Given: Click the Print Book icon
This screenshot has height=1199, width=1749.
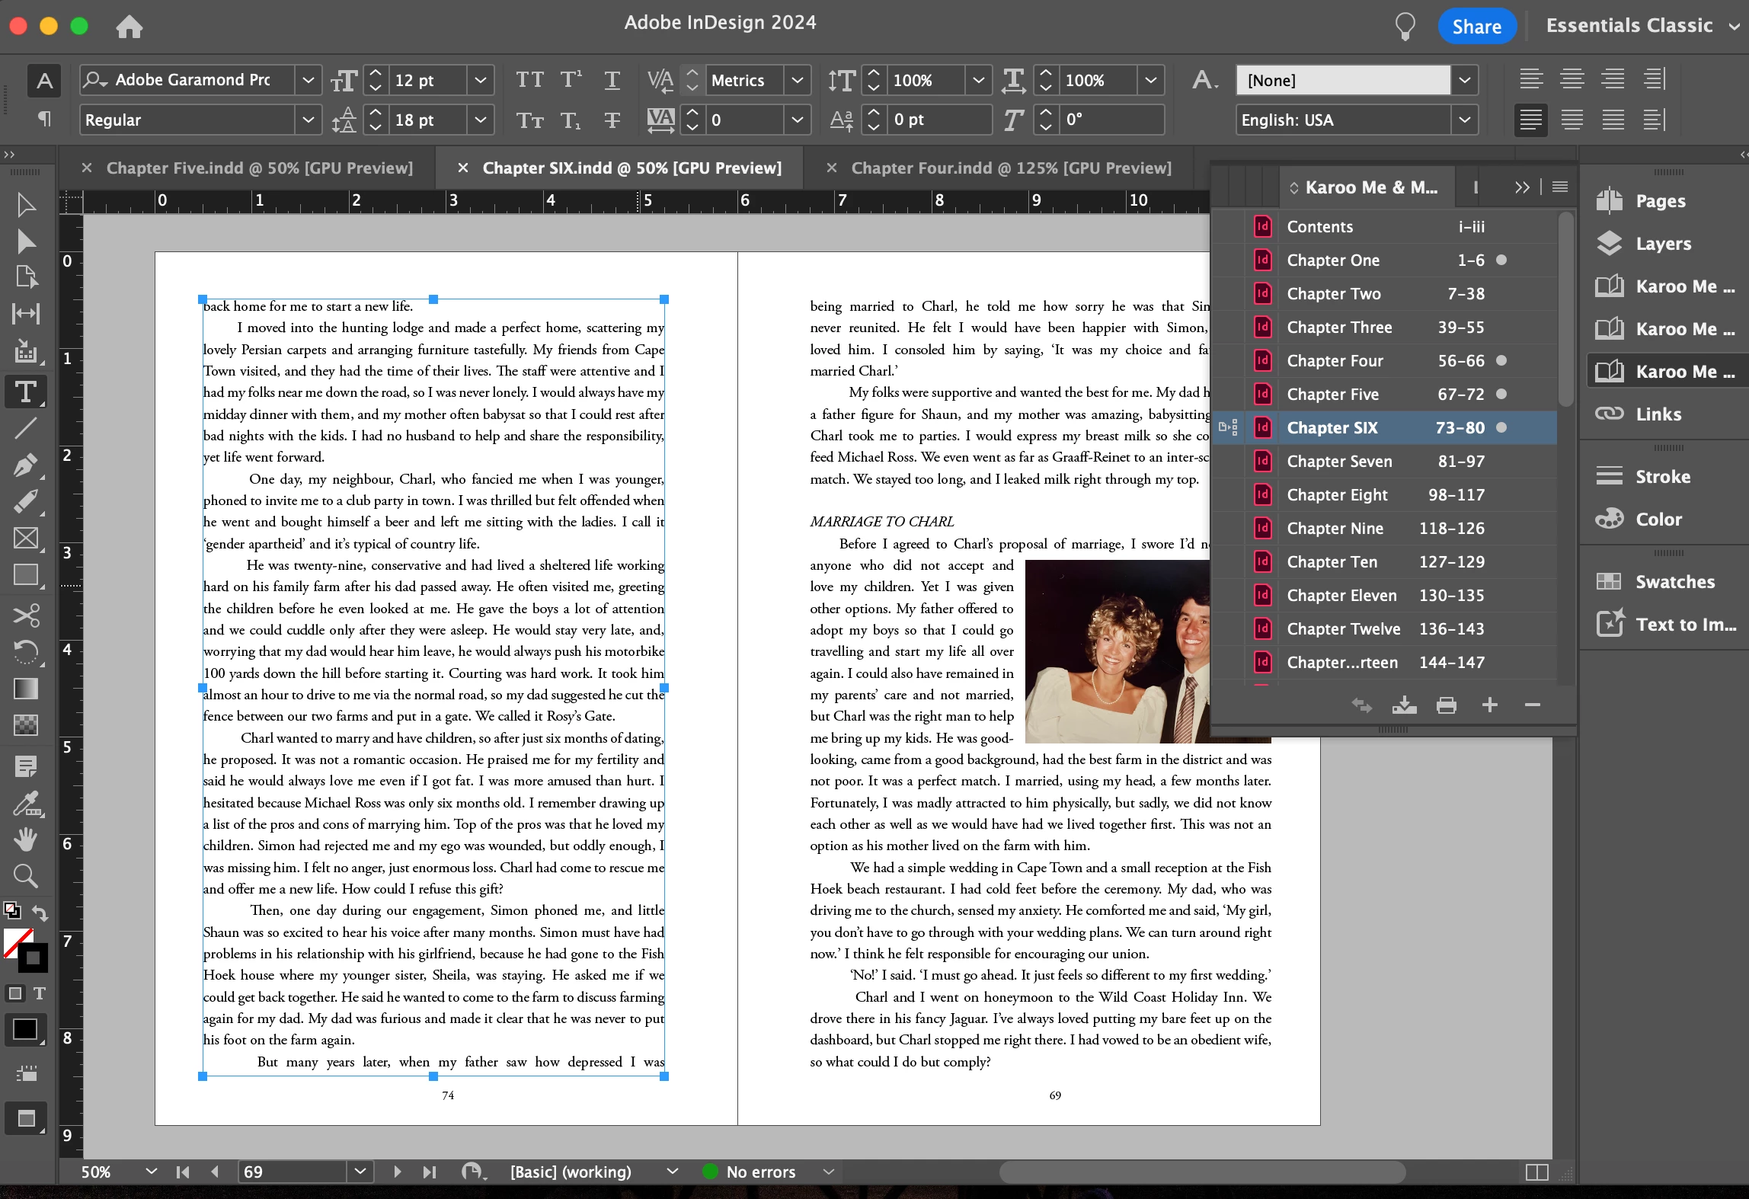Looking at the screenshot, I should (x=1446, y=705).
